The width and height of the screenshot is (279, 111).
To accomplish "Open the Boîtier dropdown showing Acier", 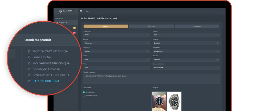I will 117,60.
